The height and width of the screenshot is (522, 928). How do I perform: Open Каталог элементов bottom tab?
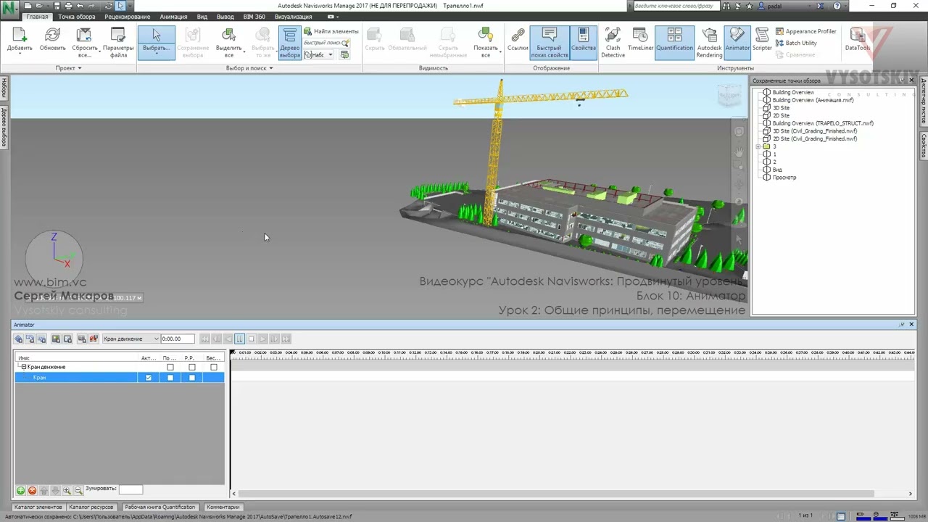38,507
